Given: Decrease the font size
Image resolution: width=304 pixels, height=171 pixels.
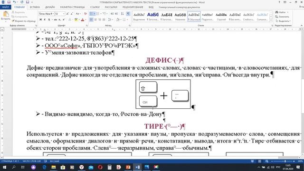Looking at the screenshot, I should [x=72, y=14].
